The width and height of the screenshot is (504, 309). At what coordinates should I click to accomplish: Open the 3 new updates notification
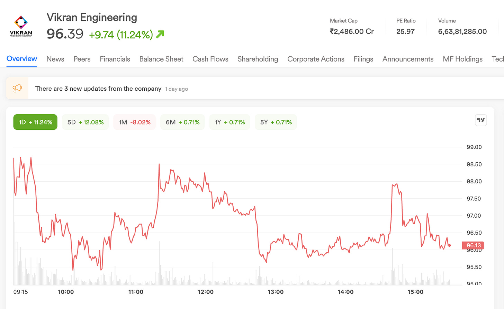pos(255,88)
